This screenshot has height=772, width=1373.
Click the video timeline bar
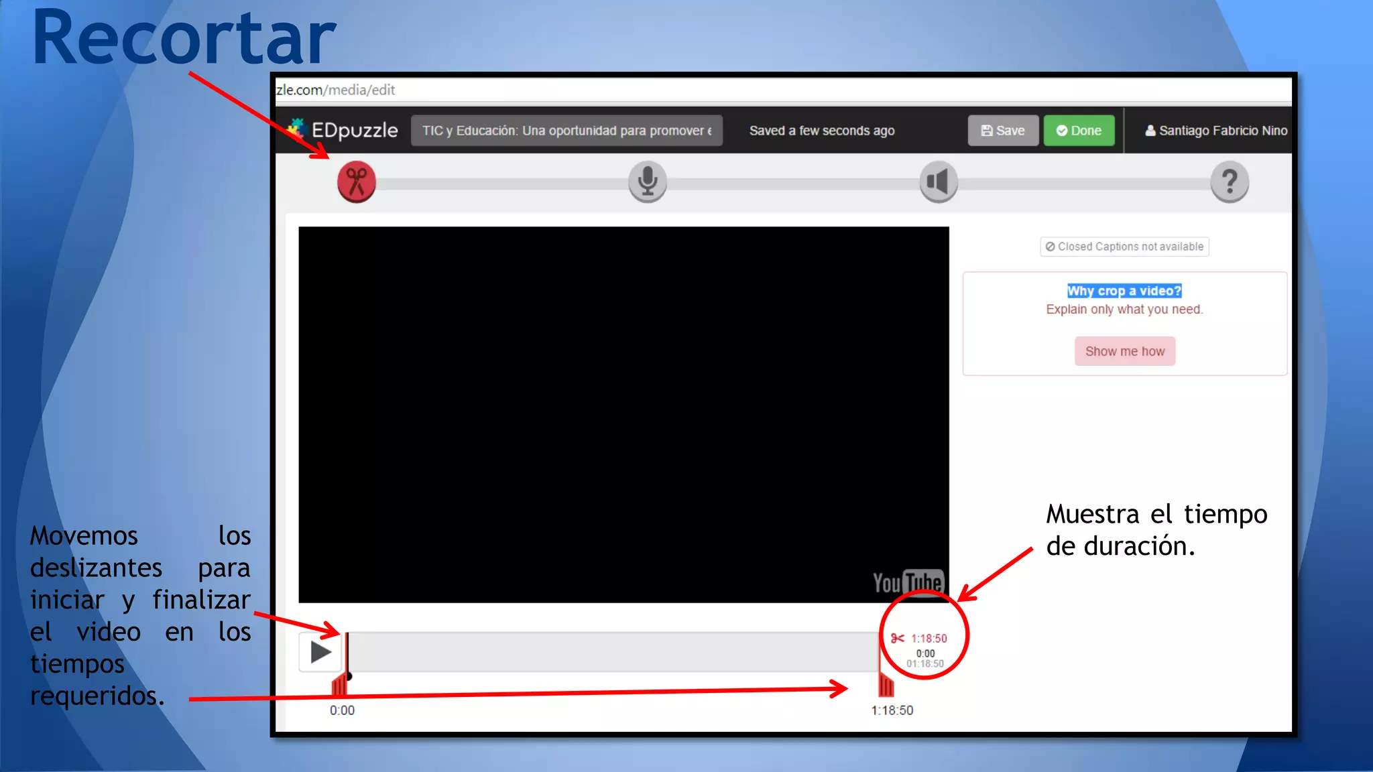[613, 652]
